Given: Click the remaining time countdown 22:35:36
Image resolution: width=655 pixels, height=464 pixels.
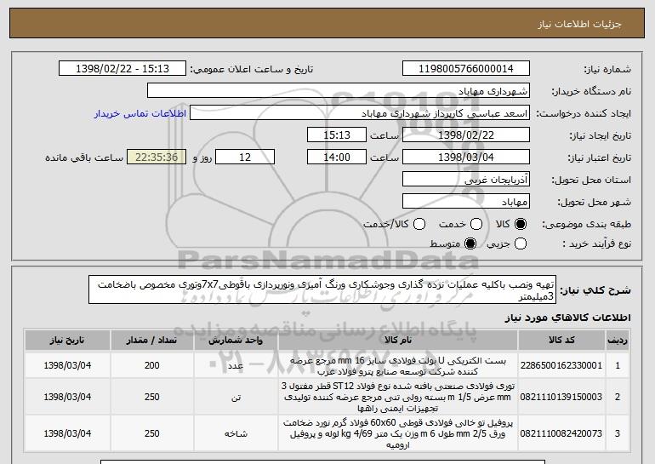Looking at the screenshot, I should coord(157,158).
